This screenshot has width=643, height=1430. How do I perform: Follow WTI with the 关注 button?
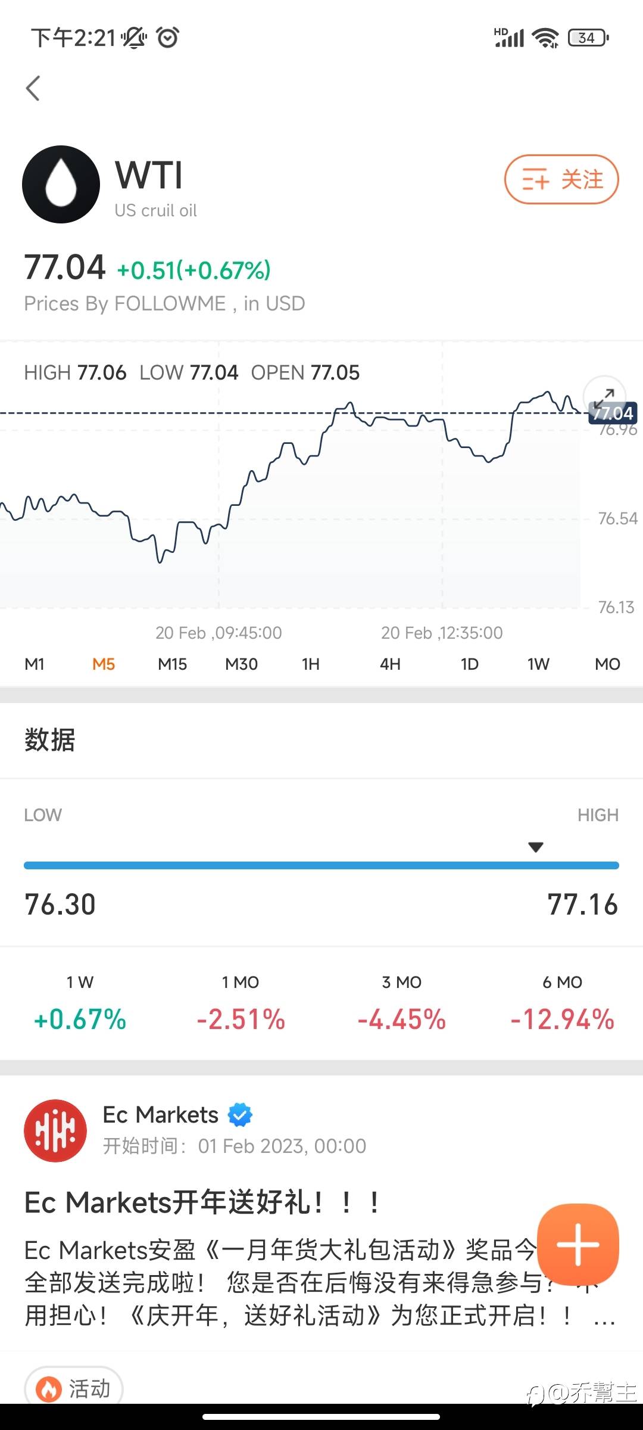pos(561,179)
